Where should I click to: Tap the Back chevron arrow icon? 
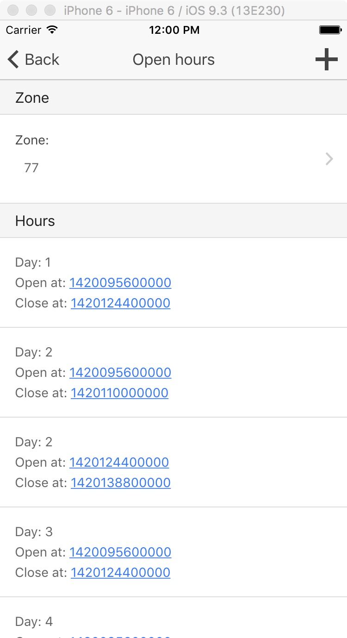coord(13,60)
